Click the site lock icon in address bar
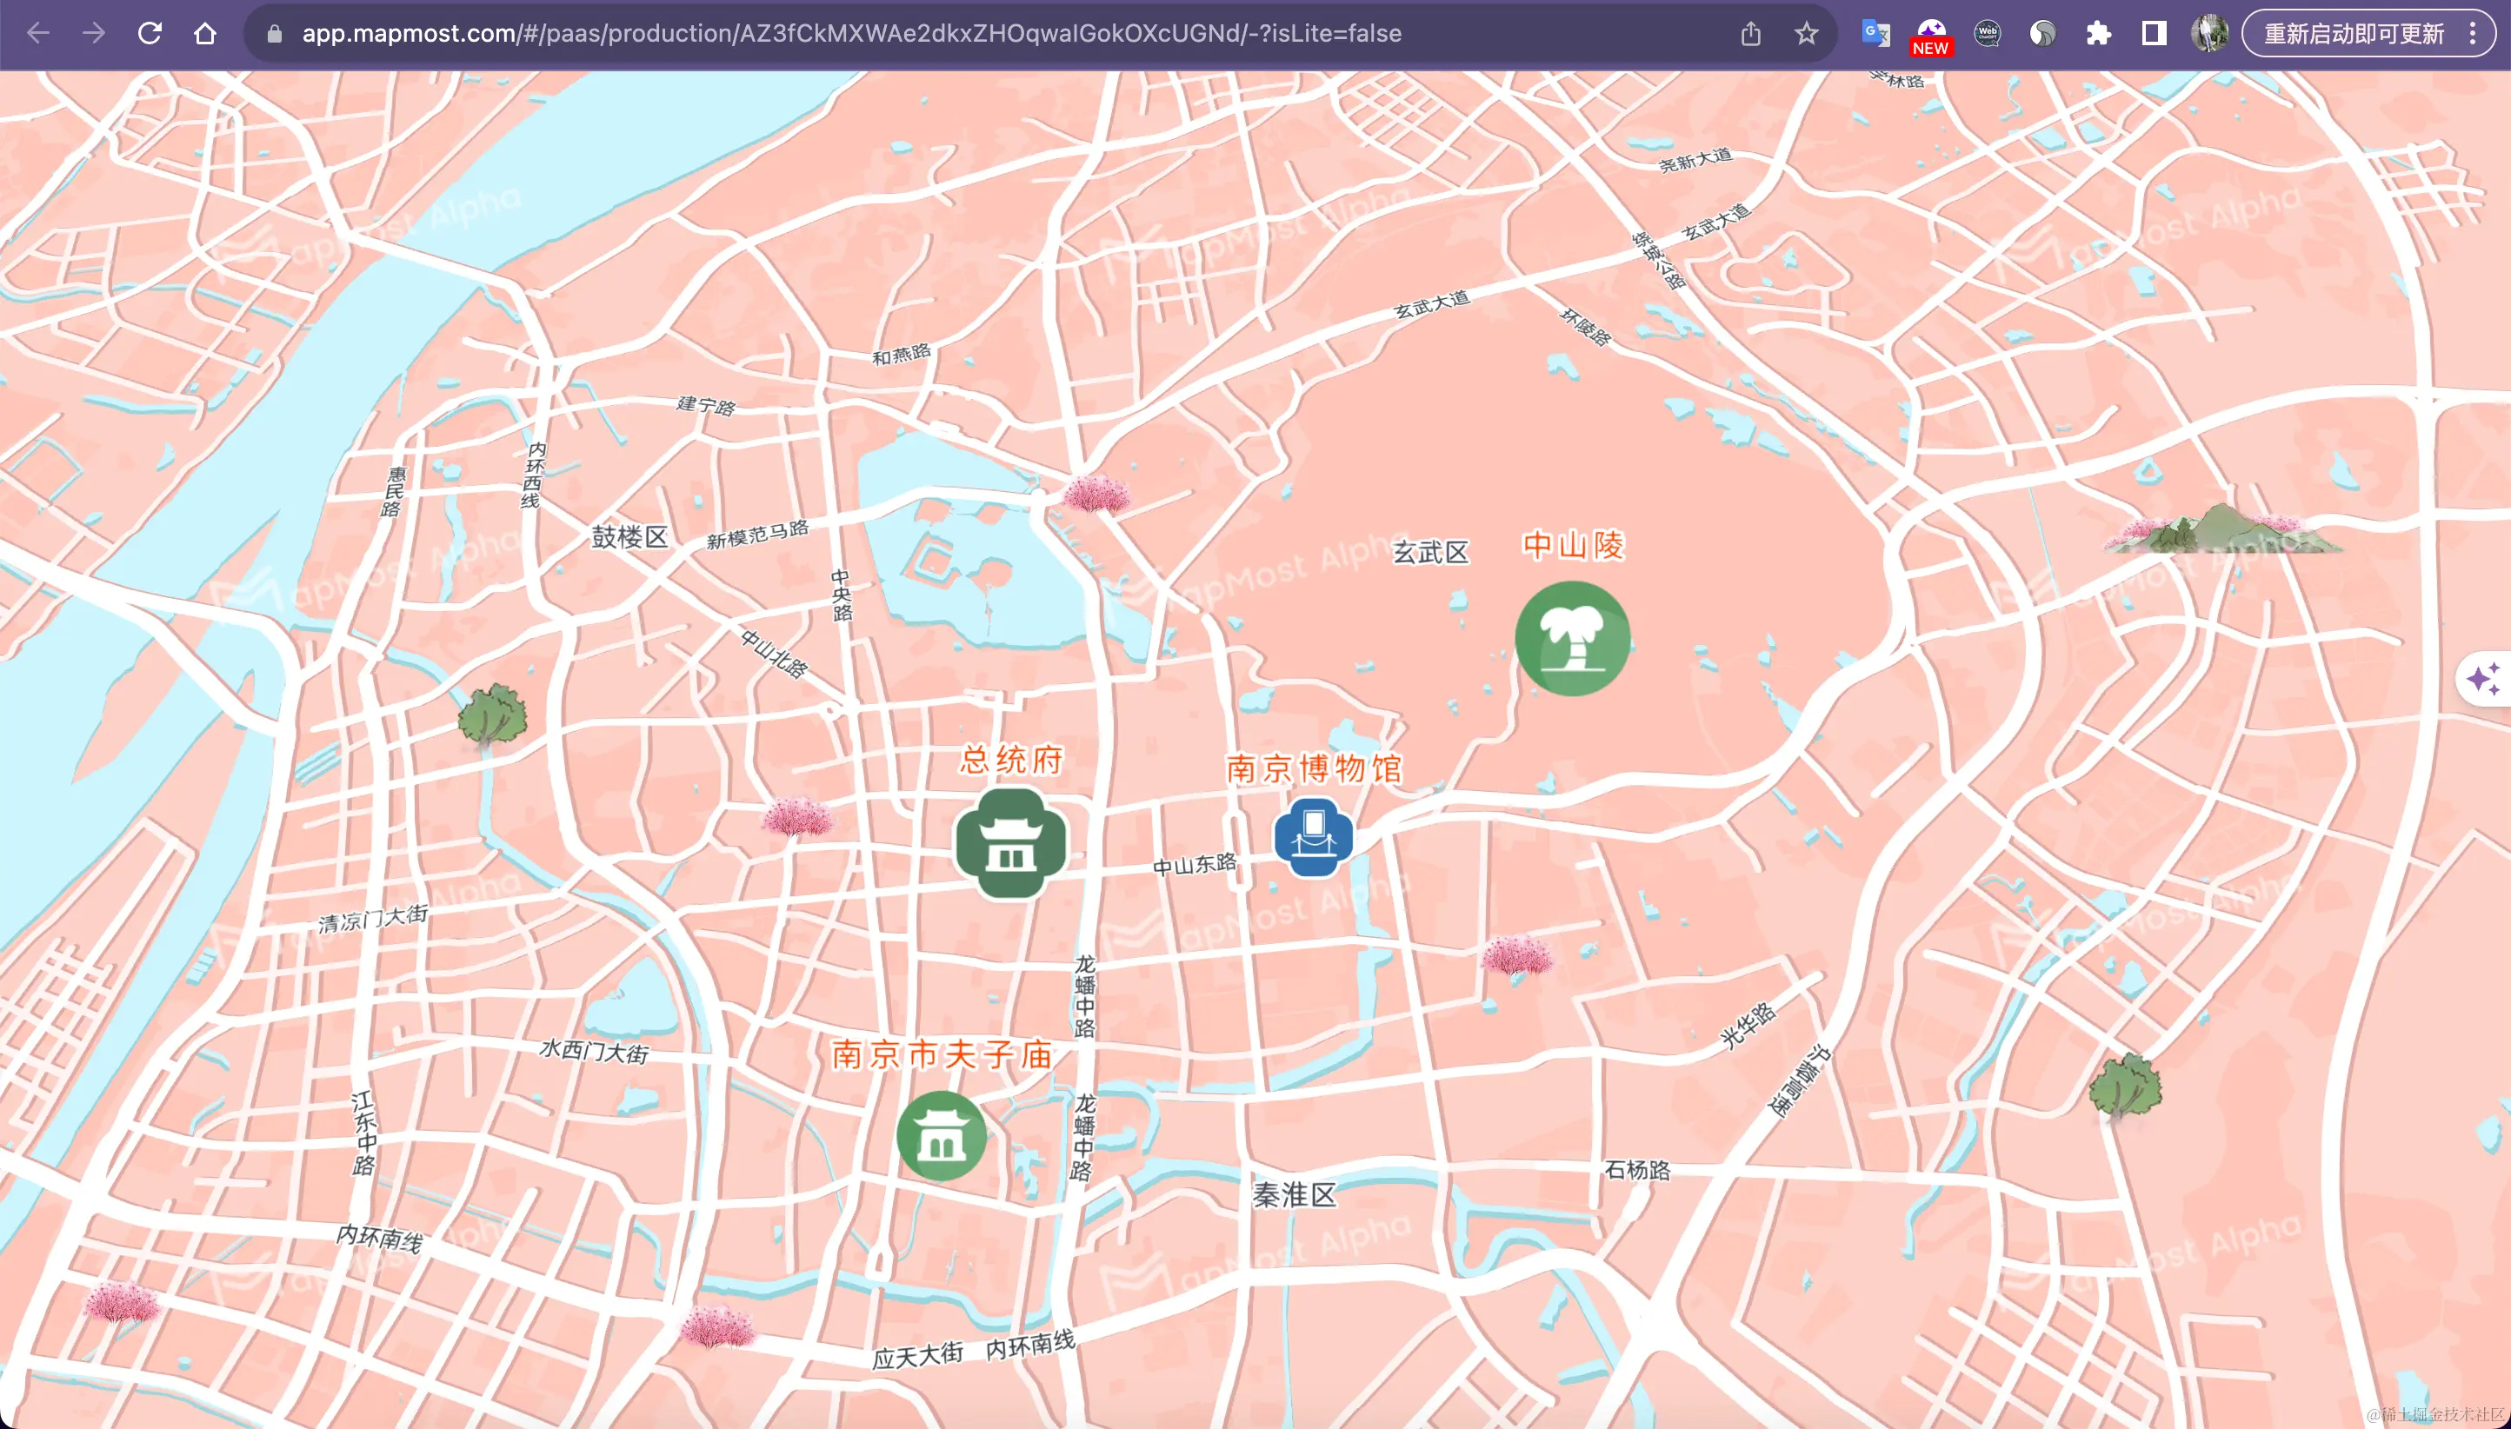The width and height of the screenshot is (2511, 1429). (275, 35)
